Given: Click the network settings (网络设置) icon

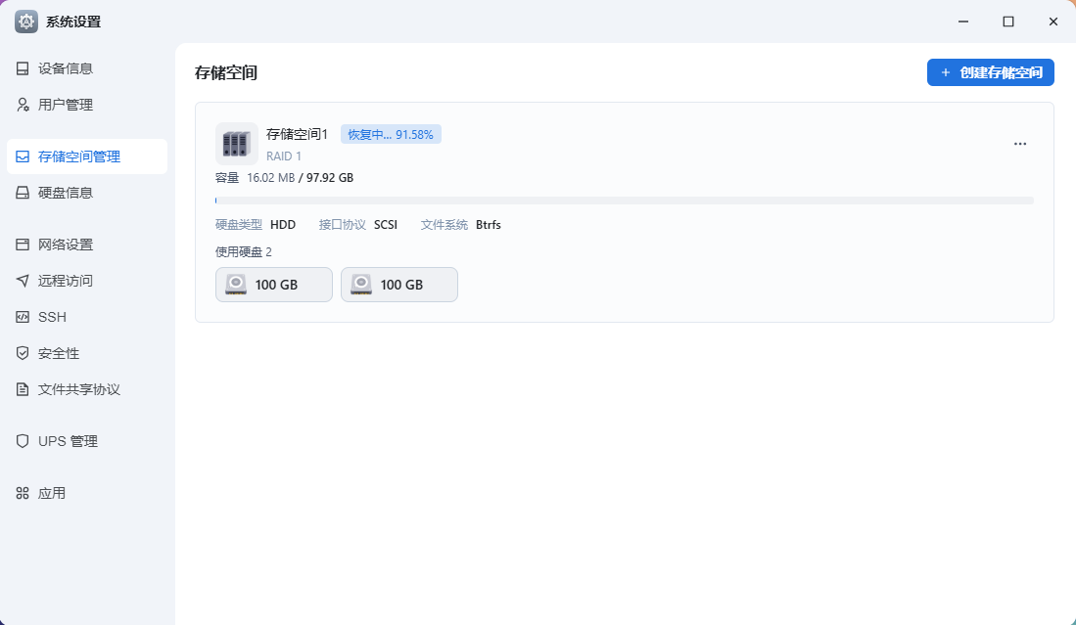Looking at the screenshot, I should pos(23,245).
